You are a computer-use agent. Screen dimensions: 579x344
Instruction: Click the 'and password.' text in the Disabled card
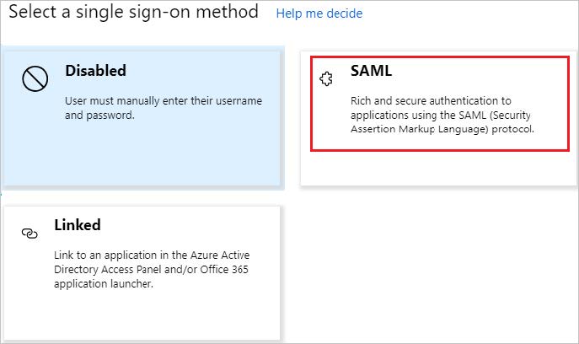click(x=99, y=116)
